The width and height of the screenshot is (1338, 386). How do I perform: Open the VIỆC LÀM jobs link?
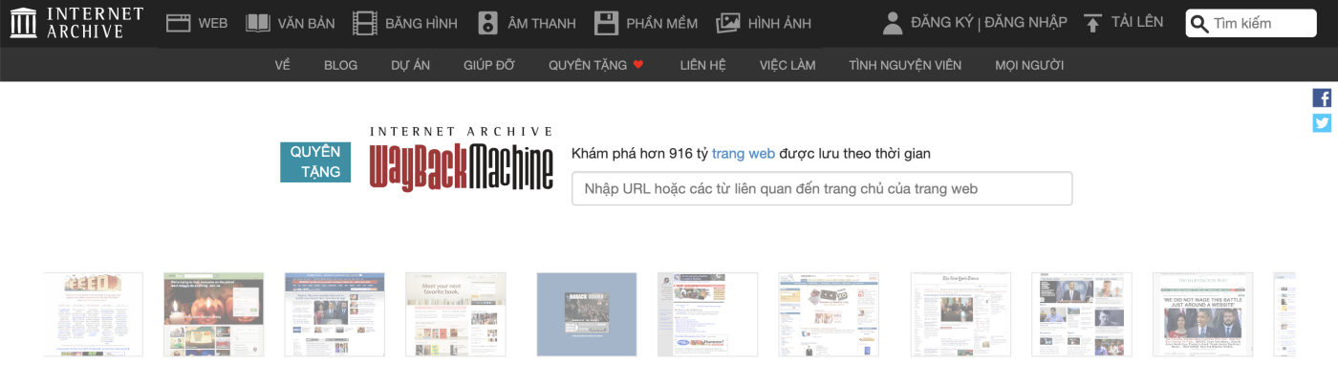788,65
